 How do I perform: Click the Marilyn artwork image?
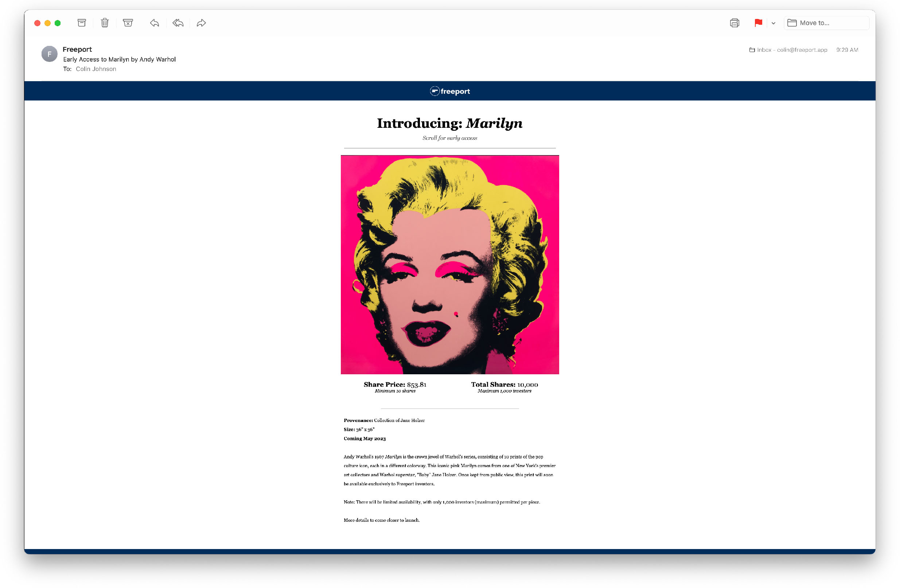coord(449,265)
